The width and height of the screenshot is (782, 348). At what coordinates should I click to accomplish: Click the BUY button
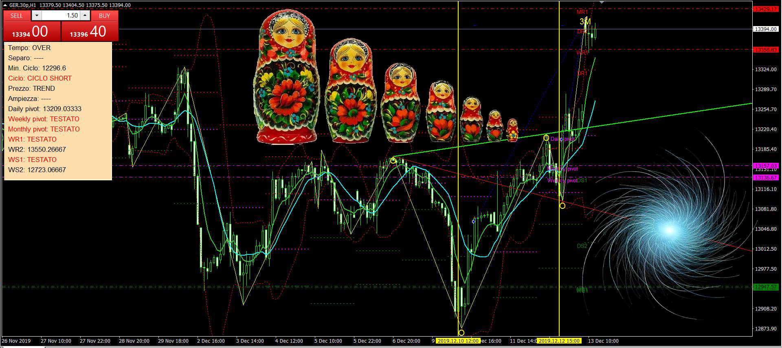click(104, 15)
